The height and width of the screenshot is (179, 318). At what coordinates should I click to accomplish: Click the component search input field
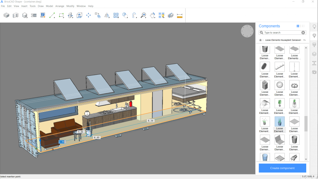[281, 33]
